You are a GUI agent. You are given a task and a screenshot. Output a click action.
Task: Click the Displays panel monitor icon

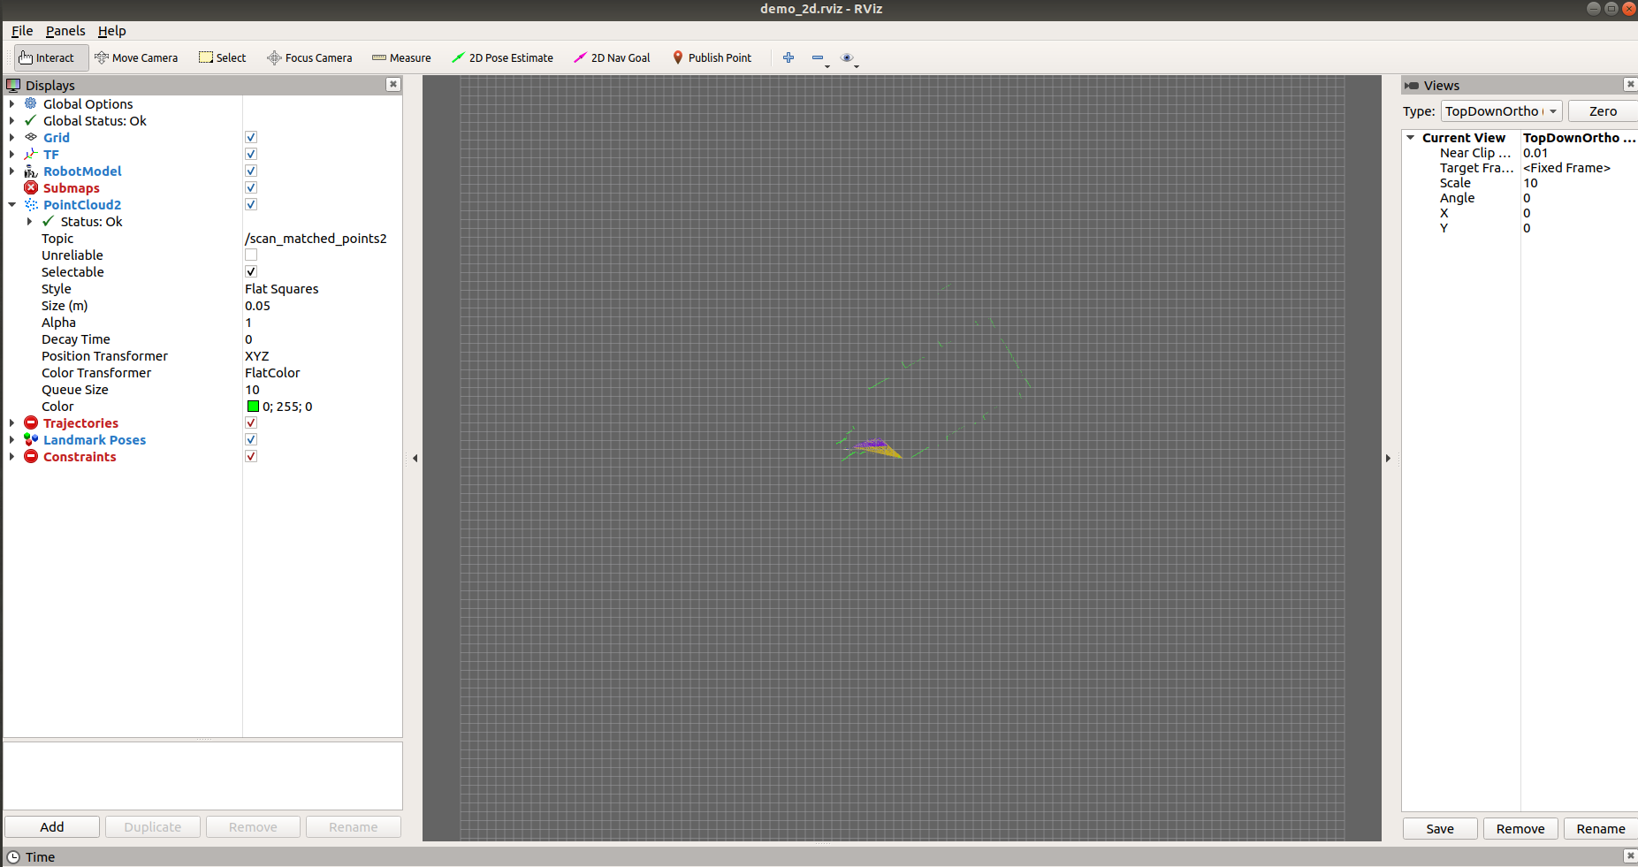(13, 85)
